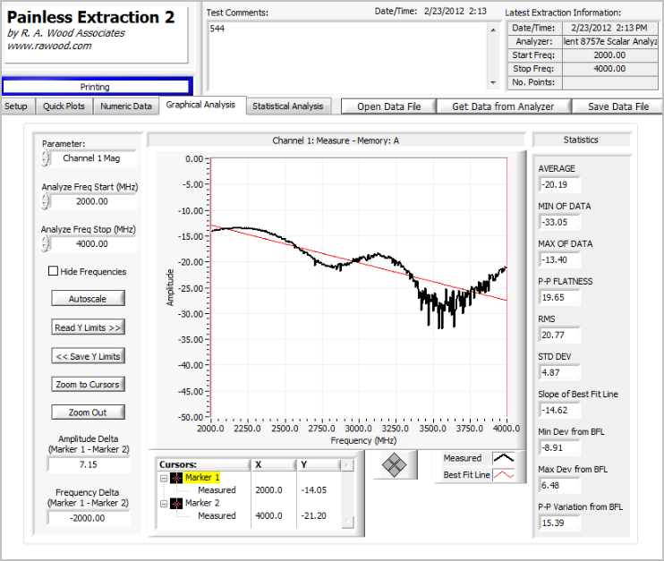This screenshot has width=664, height=561.
Task: Select the Marker 2 row label
Action: tap(202, 503)
